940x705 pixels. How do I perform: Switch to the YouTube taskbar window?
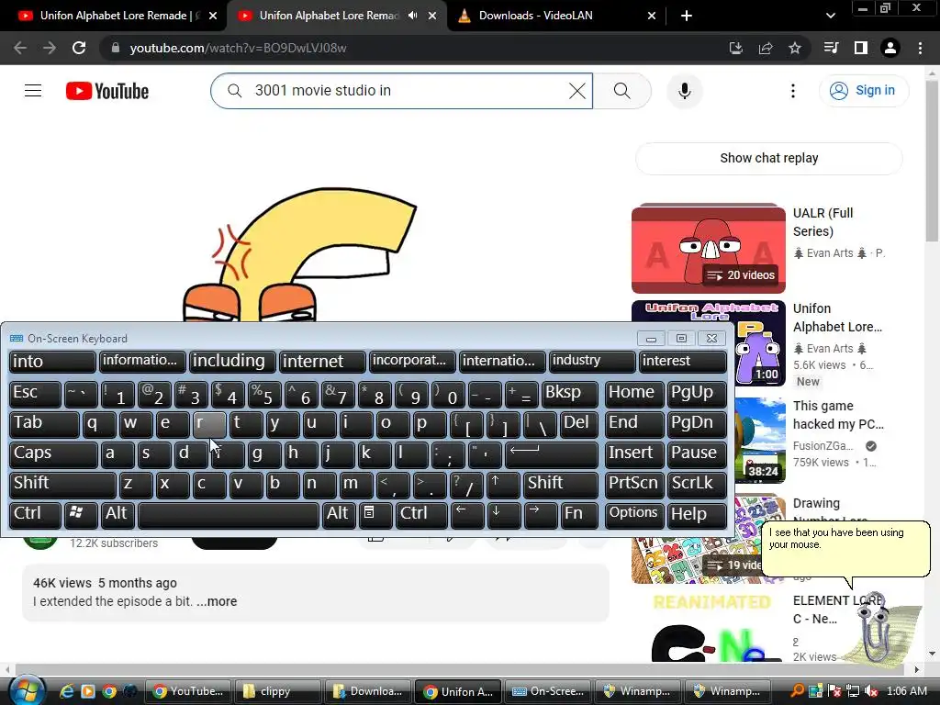tap(188, 691)
